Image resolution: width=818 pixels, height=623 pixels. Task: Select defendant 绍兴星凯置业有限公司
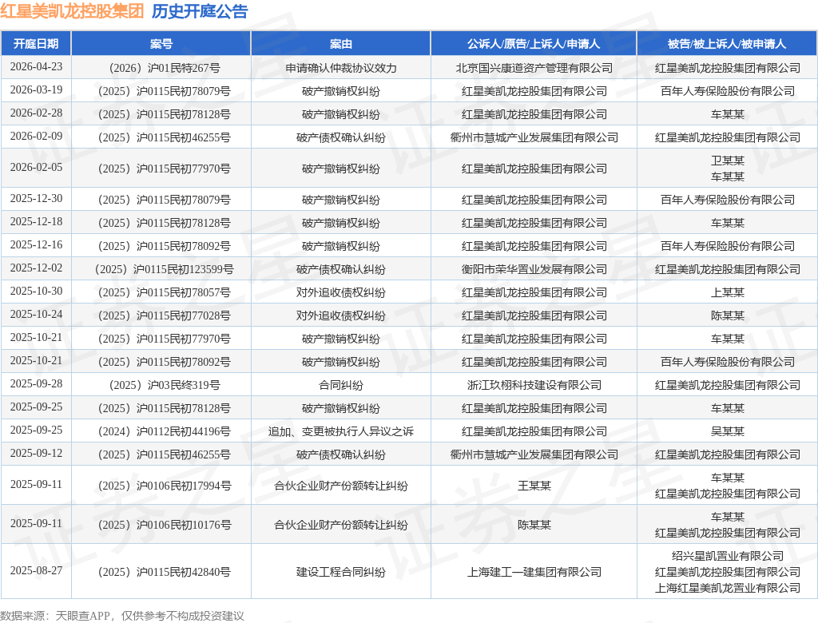click(x=727, y=556)
